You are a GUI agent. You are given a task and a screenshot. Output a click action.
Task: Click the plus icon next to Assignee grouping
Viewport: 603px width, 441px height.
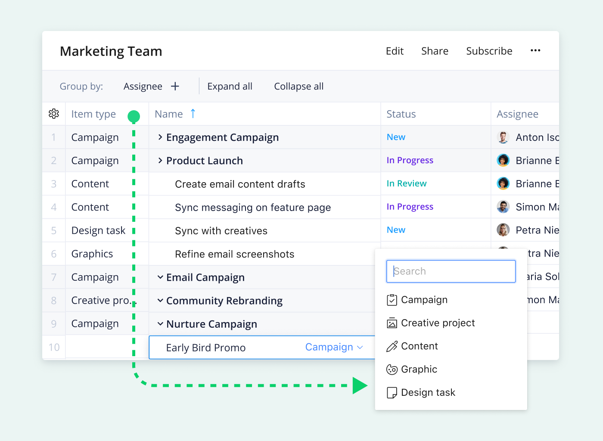point(175,87)
